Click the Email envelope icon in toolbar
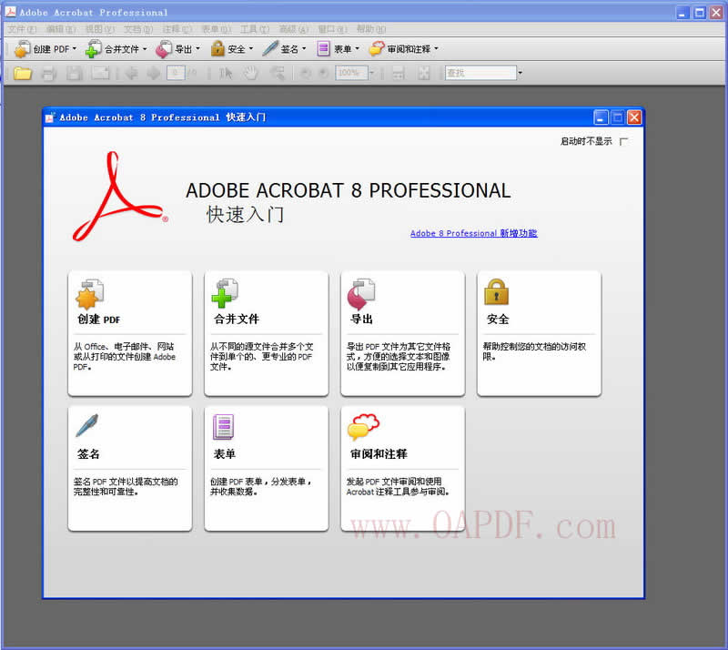728x650 pixels. (100, 74)
